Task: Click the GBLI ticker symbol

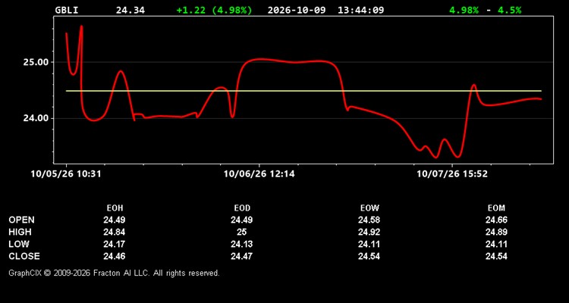Action: pyautogui.click(x=67, y=10)
